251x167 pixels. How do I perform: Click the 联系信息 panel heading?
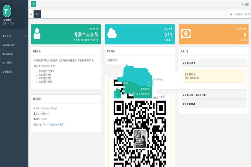pos(37,99)
